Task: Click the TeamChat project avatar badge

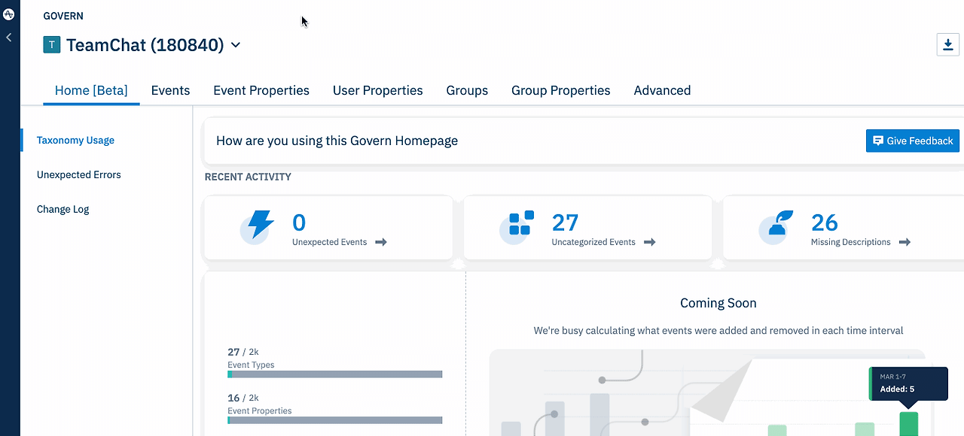Action: click(x=51, y=44)
